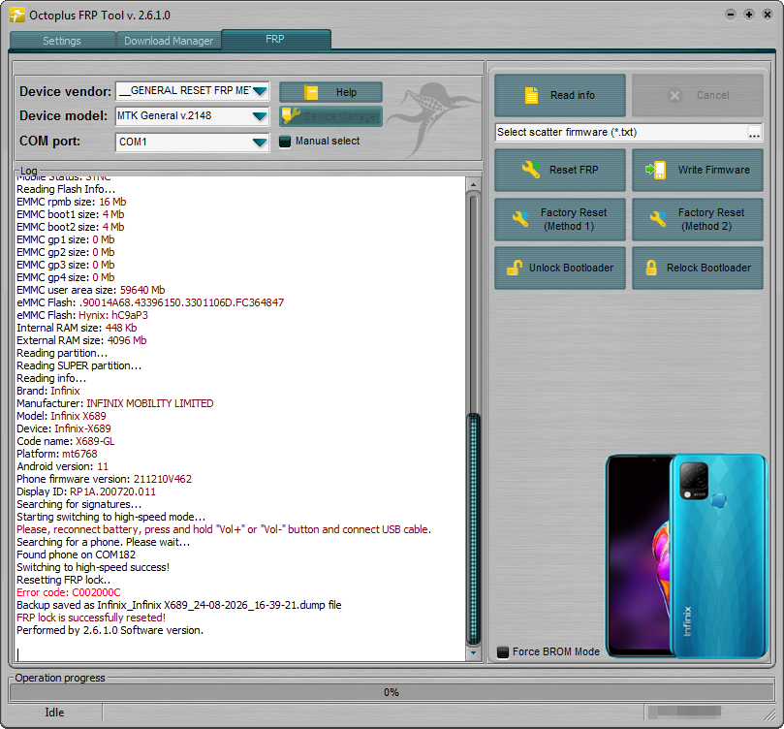The image size is (784, 729).
Task: Click the 'Platform: mt6768' log line
Action: tap(57, 454)
